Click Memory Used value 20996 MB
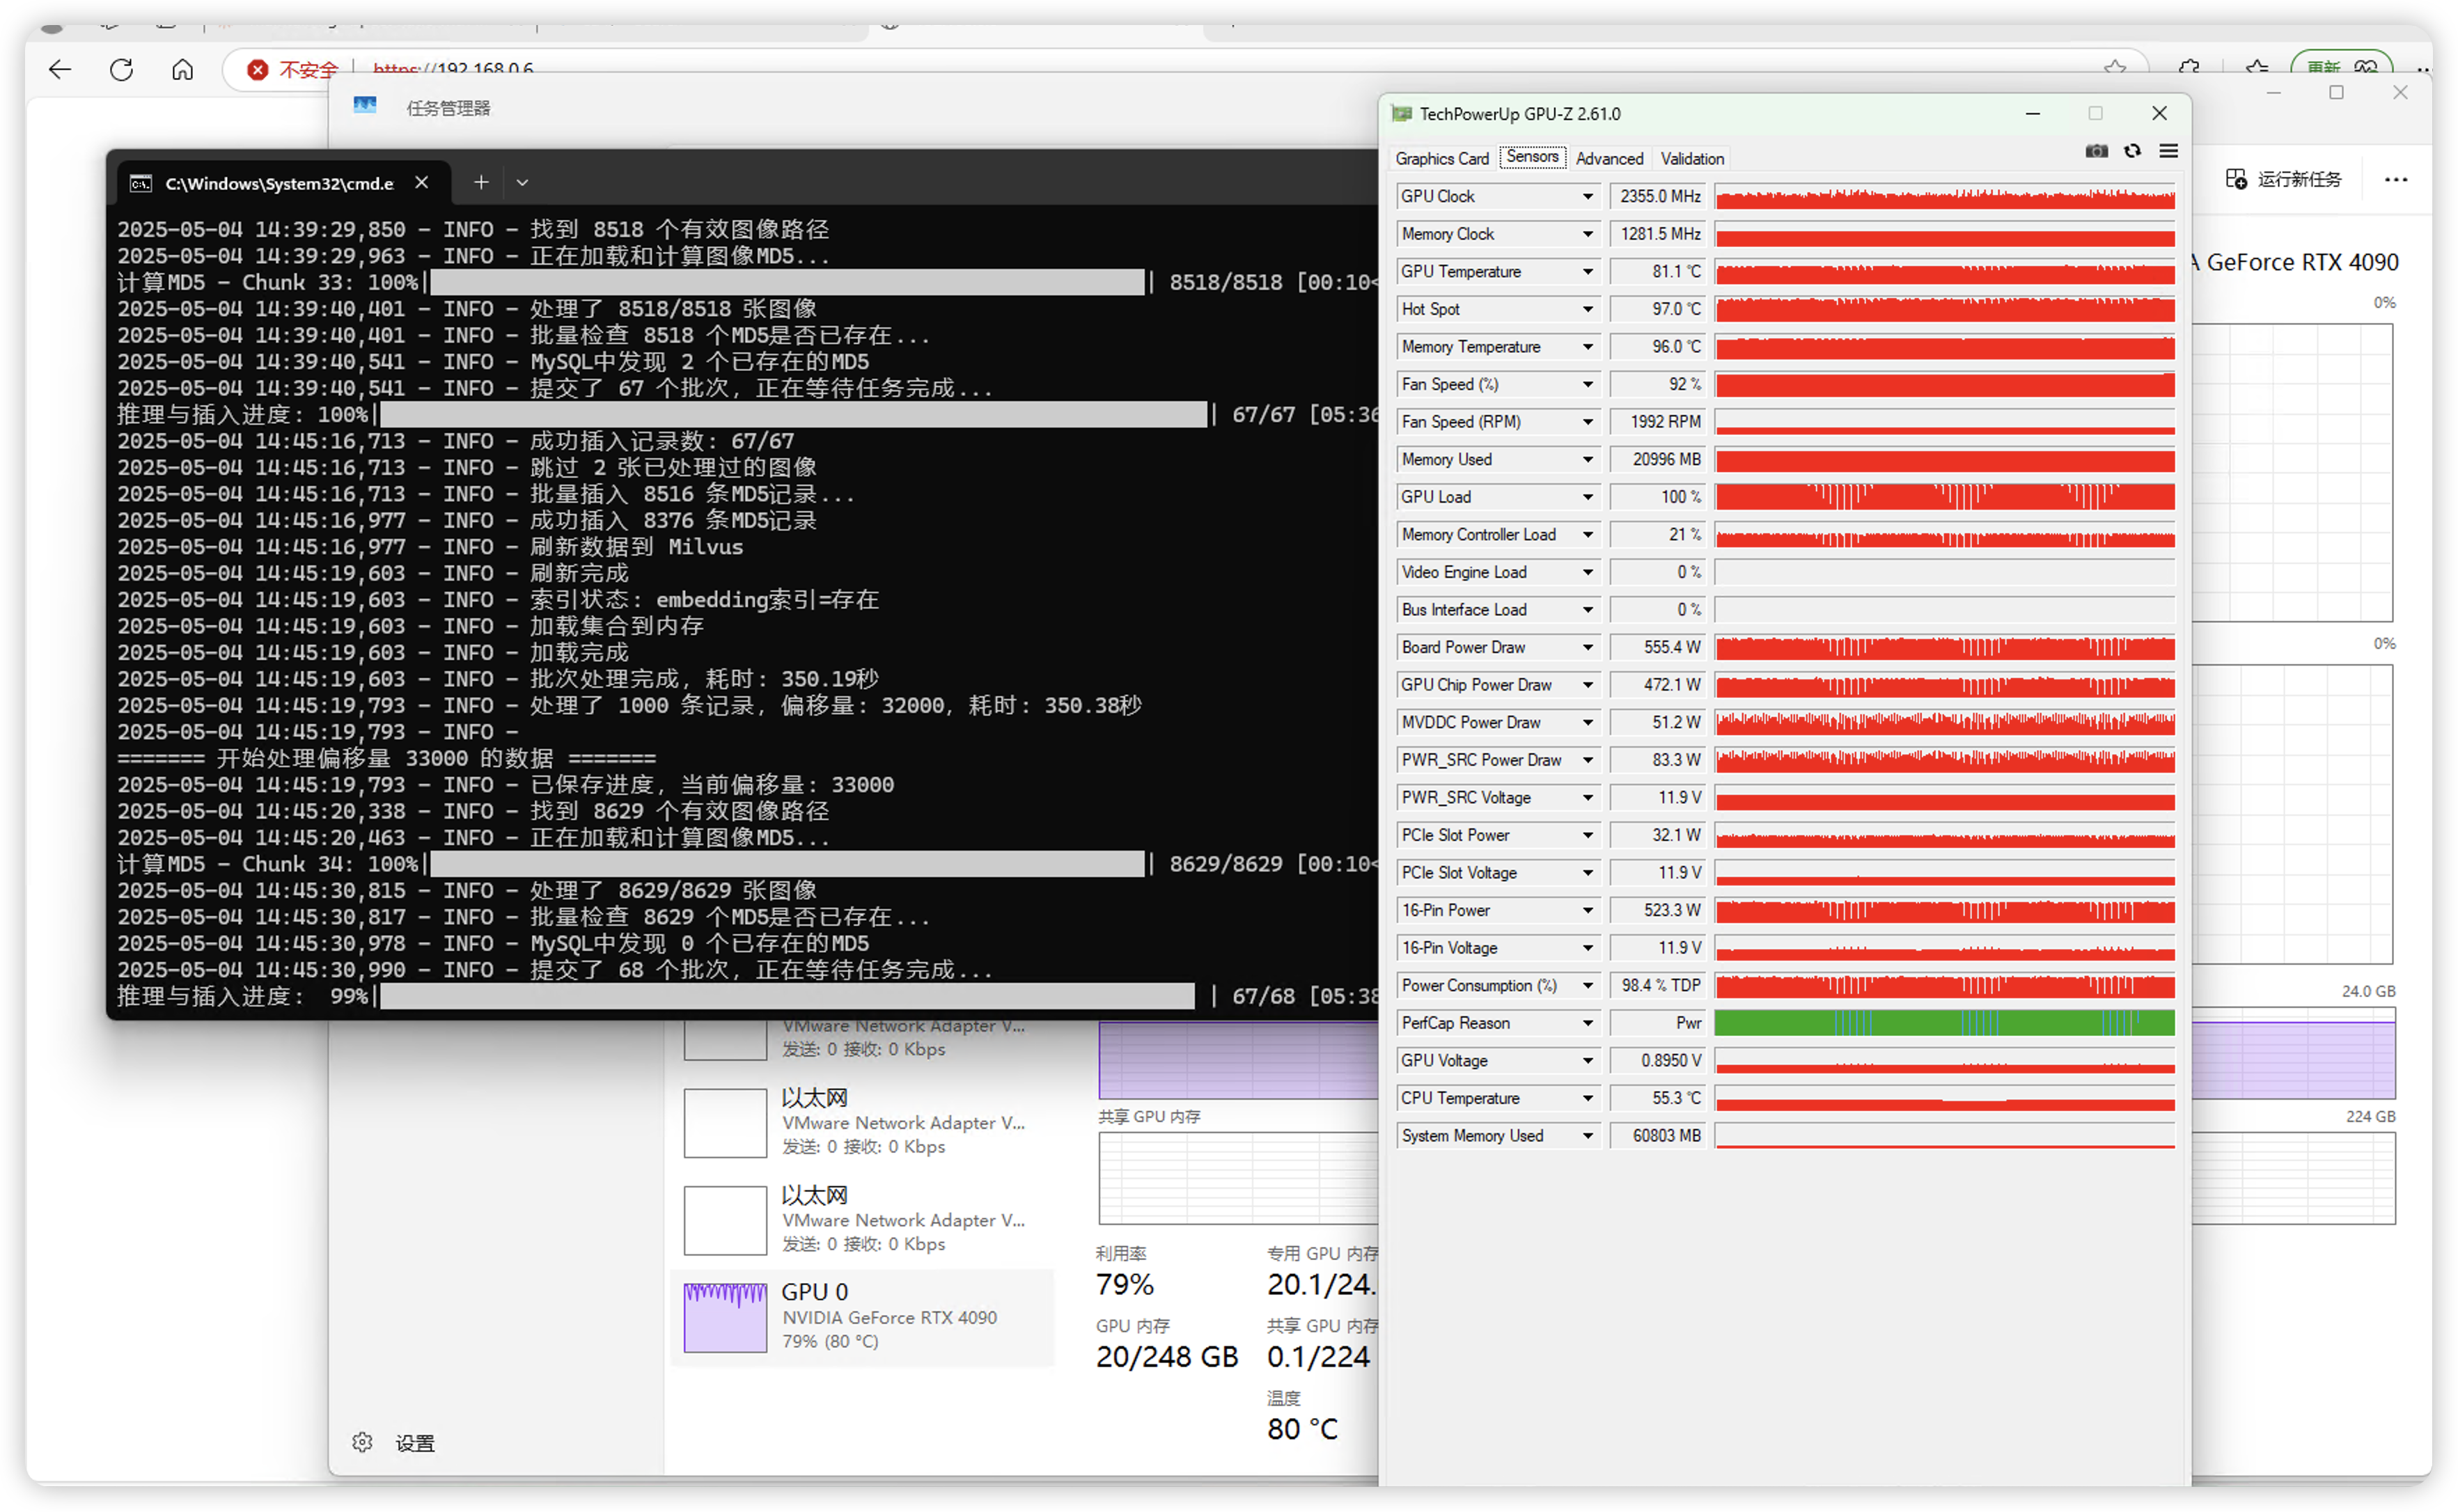The height and width of the screenshot is (1512, 2458). pyautogui.click(x=1658, y=459)
